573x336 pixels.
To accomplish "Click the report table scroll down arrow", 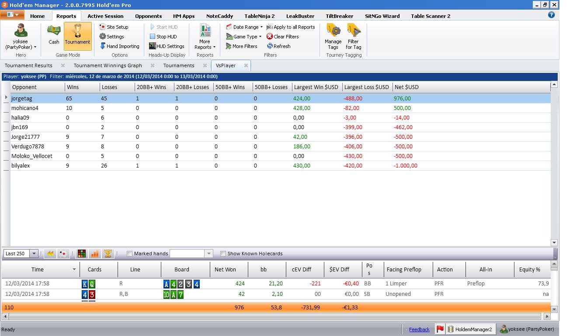I will [554, 242].
